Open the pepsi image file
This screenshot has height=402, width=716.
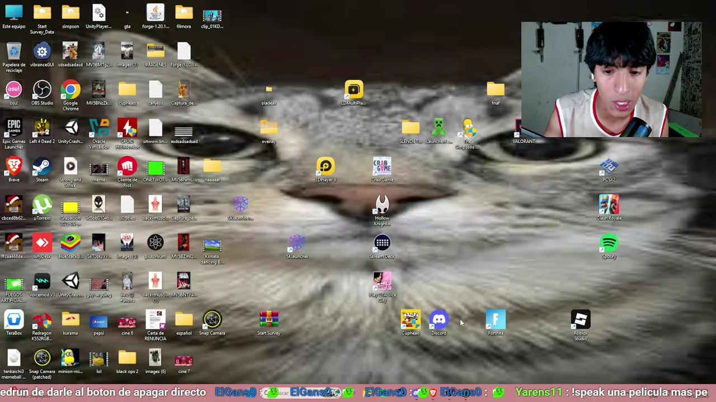(99, 323)
